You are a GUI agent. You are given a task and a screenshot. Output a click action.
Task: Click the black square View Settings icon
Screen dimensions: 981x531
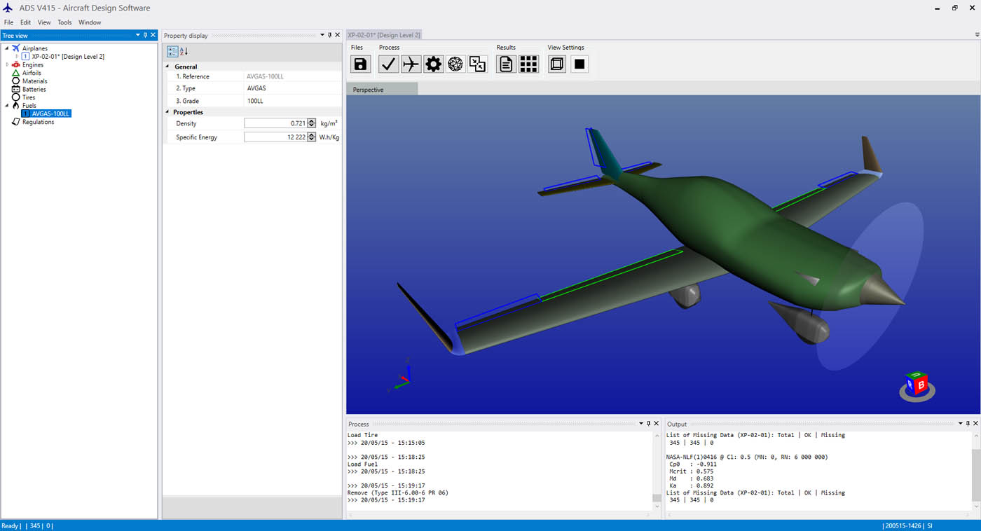click(x=579, y=64)
